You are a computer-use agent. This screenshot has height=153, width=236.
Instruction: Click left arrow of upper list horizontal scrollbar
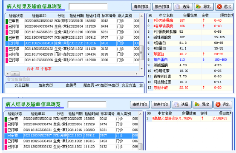point(8,74)
